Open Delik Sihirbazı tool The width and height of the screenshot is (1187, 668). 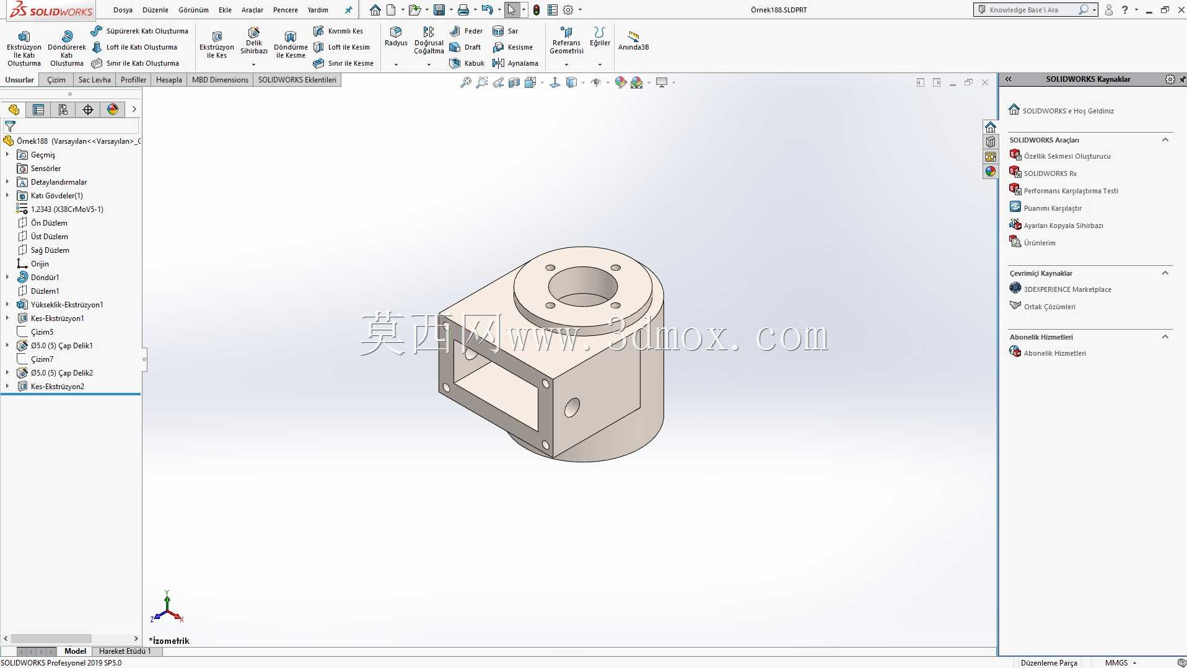(254, 42)
